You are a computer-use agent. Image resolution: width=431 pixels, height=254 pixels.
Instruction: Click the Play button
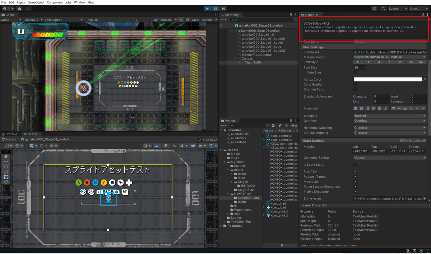(x=208, y=9)
